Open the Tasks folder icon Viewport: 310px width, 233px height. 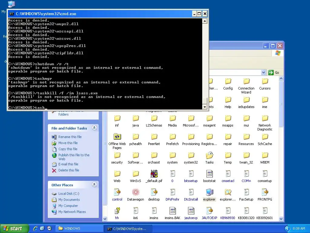pos(209,155)
